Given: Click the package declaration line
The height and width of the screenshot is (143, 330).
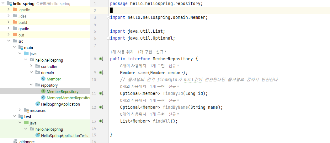Looking at the screenshot, I should (x=156, y=3).
